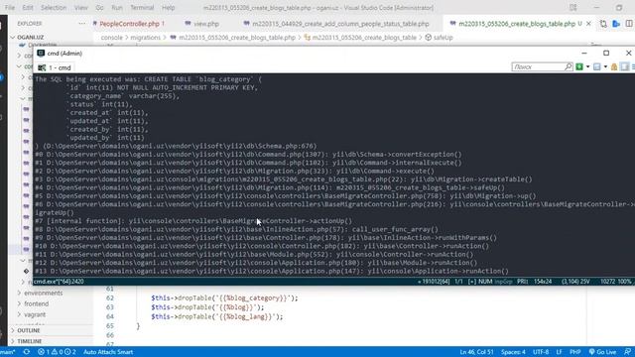Click Go Live in status bar

coord(602,352)
